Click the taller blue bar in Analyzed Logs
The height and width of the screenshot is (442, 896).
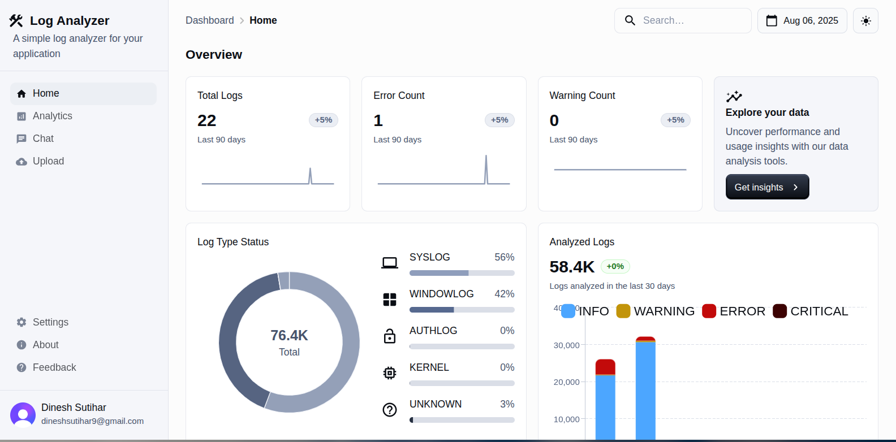(645, 391)
